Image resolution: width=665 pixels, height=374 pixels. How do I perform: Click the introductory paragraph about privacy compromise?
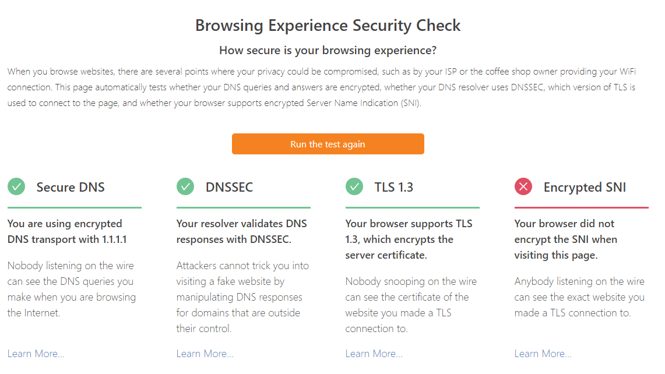[322, 87]
